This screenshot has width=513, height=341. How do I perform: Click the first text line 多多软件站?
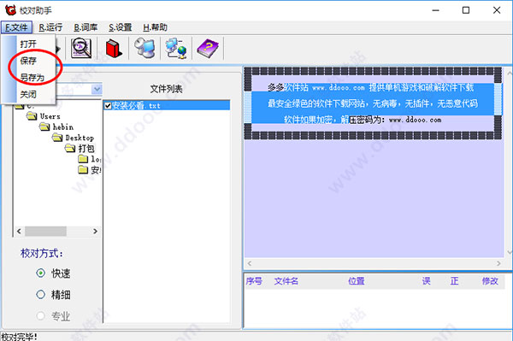click(371, 87)
